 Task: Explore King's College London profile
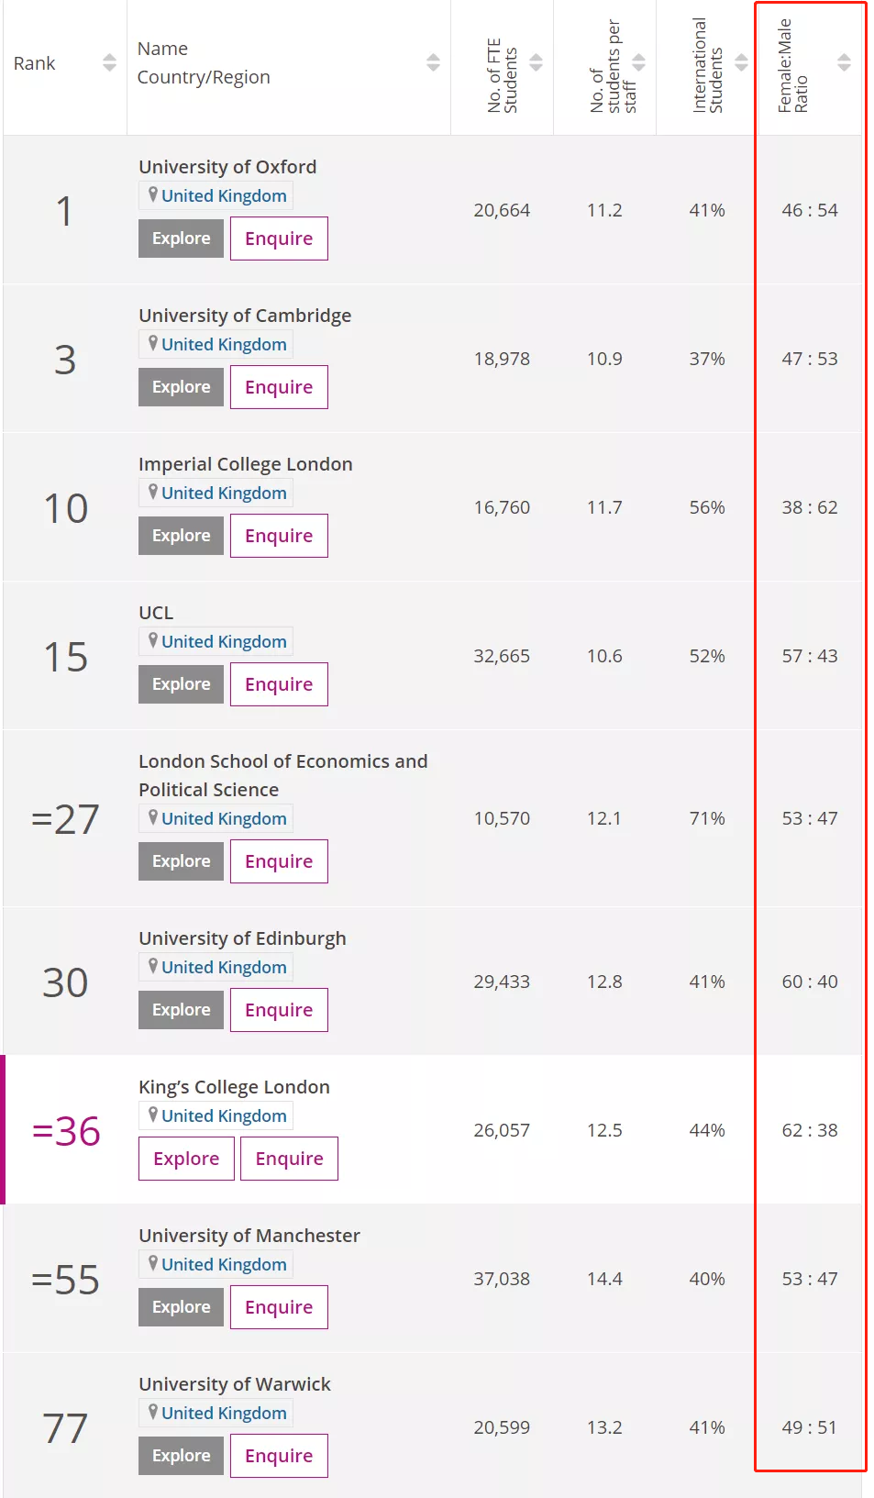pyautogui.click(x=186, y=1159)
